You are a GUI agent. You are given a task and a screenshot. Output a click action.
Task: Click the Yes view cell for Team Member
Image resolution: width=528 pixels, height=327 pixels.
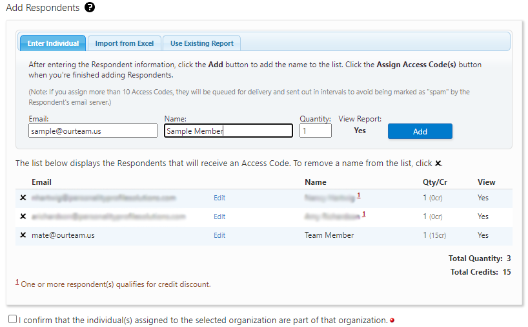pos(483,235)
